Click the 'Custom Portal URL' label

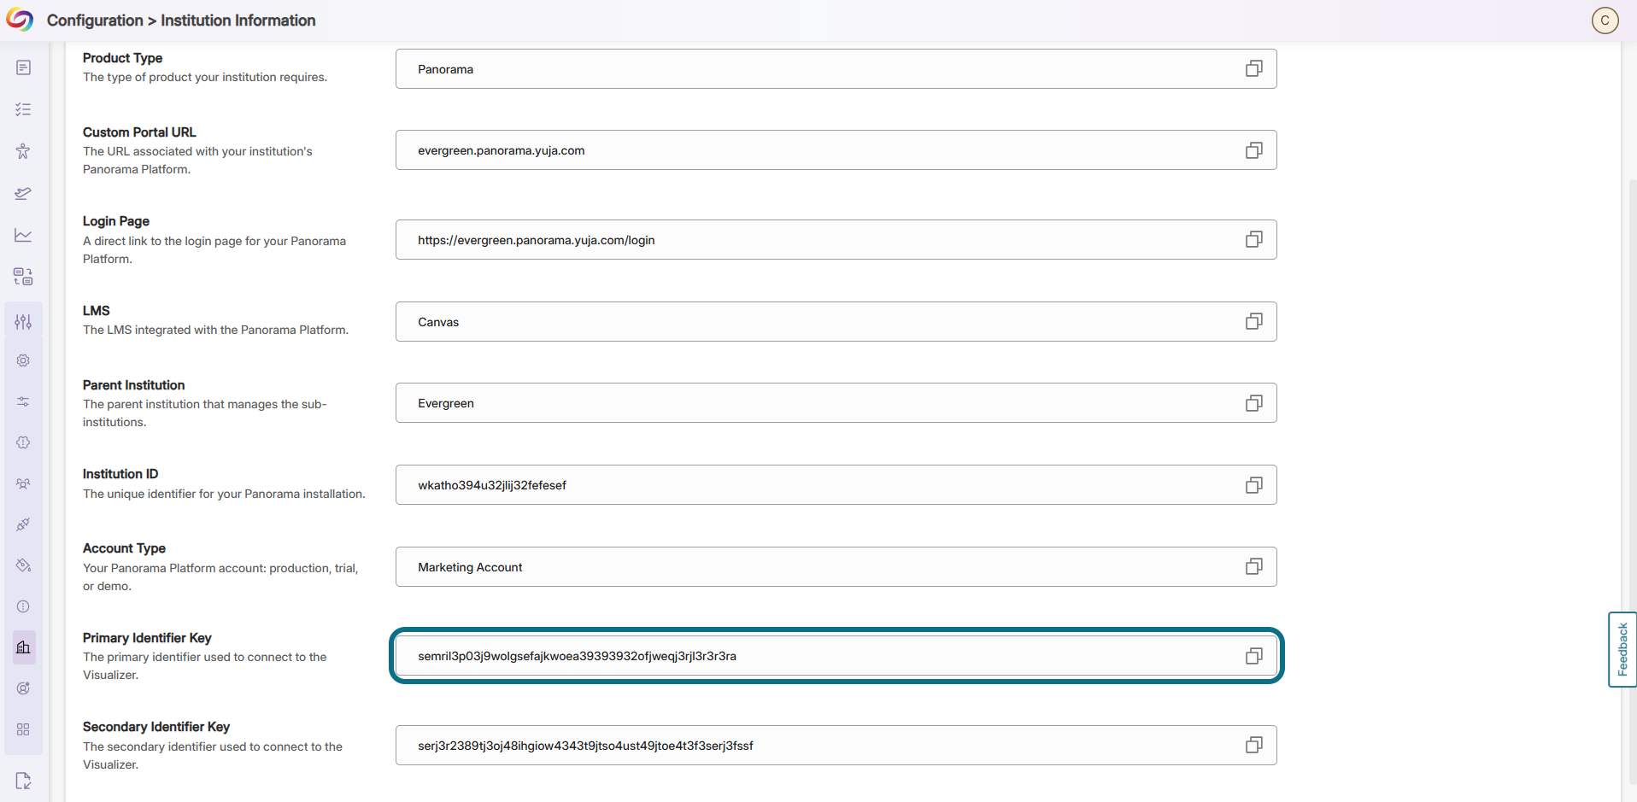click(139, 132)
